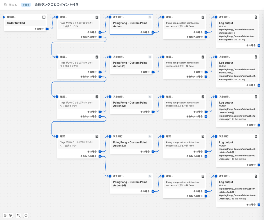
Task: Select the 'Tags … 会員ランクII' condition text
Action: (77, 104)
